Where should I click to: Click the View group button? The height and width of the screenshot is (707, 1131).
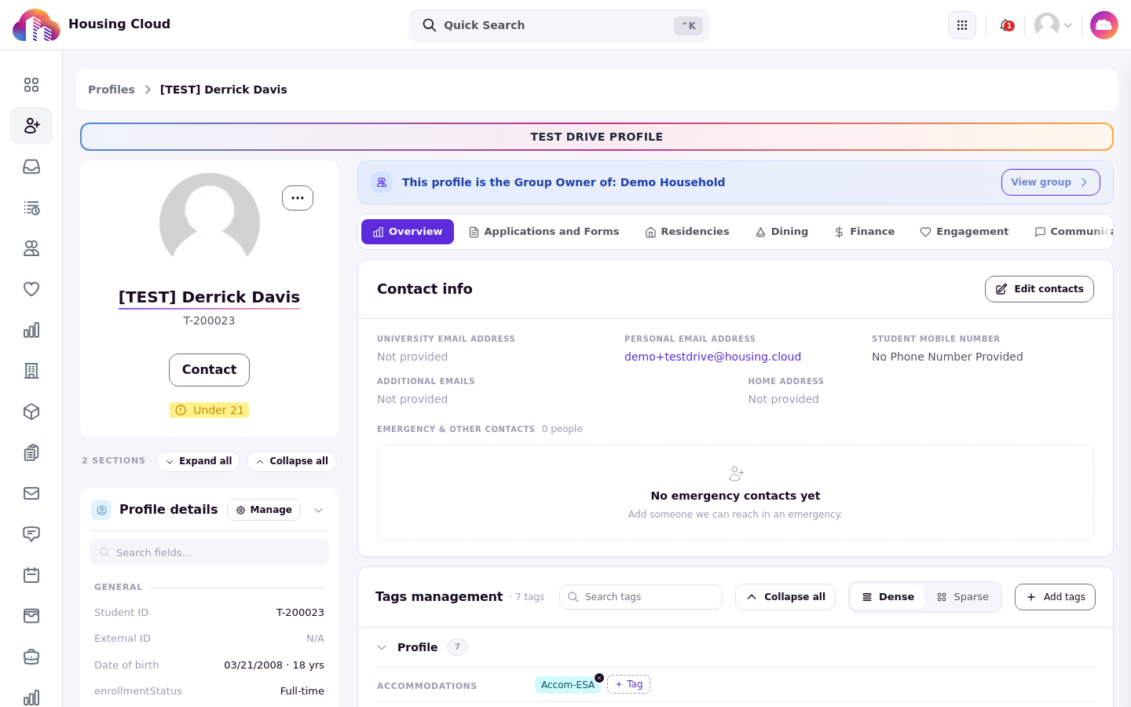tap(1051, 182)
